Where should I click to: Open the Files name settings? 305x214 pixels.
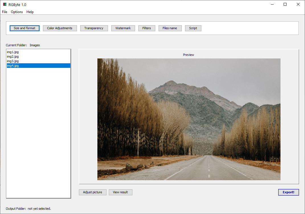[170, 28]
